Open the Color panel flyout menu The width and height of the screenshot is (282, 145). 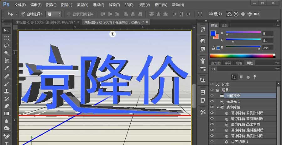277,25
